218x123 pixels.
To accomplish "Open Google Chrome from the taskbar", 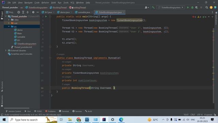I will pyautogui.click(x=79, y=120).
